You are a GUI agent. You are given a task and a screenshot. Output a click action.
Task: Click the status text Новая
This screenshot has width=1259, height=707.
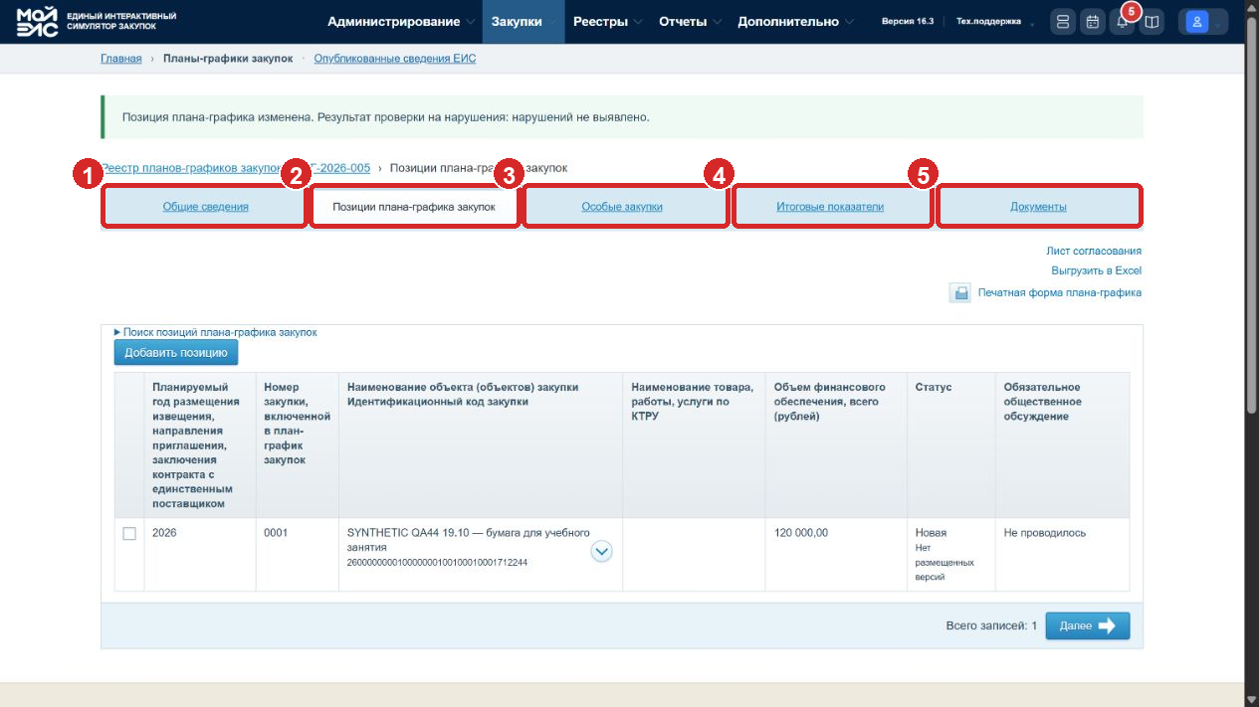[x=931, y=533]
